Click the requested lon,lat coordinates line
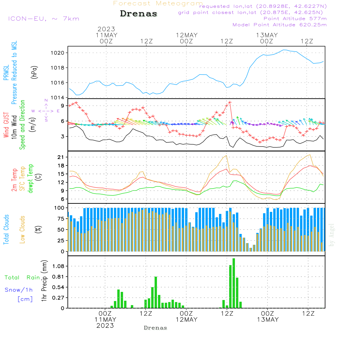Screen dimensions: 339x339 tap(263, 6)
